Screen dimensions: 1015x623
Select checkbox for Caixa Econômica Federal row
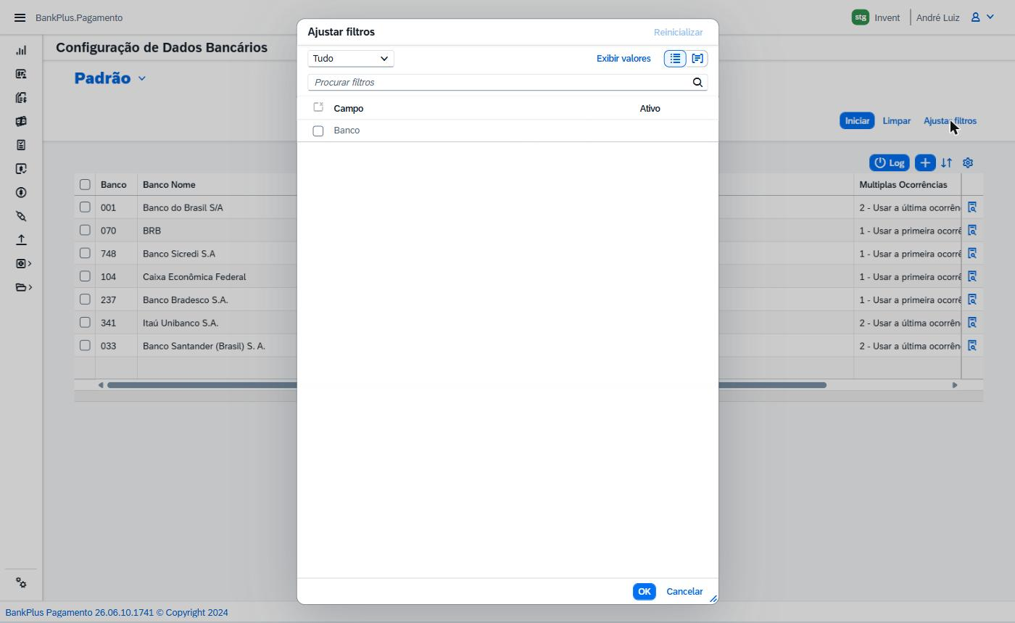85,276
